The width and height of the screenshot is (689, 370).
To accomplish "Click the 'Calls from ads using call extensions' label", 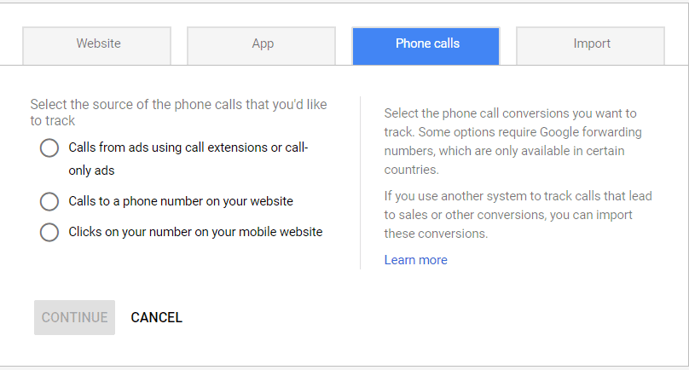I will pyautogui.click(x=188, y=159).
